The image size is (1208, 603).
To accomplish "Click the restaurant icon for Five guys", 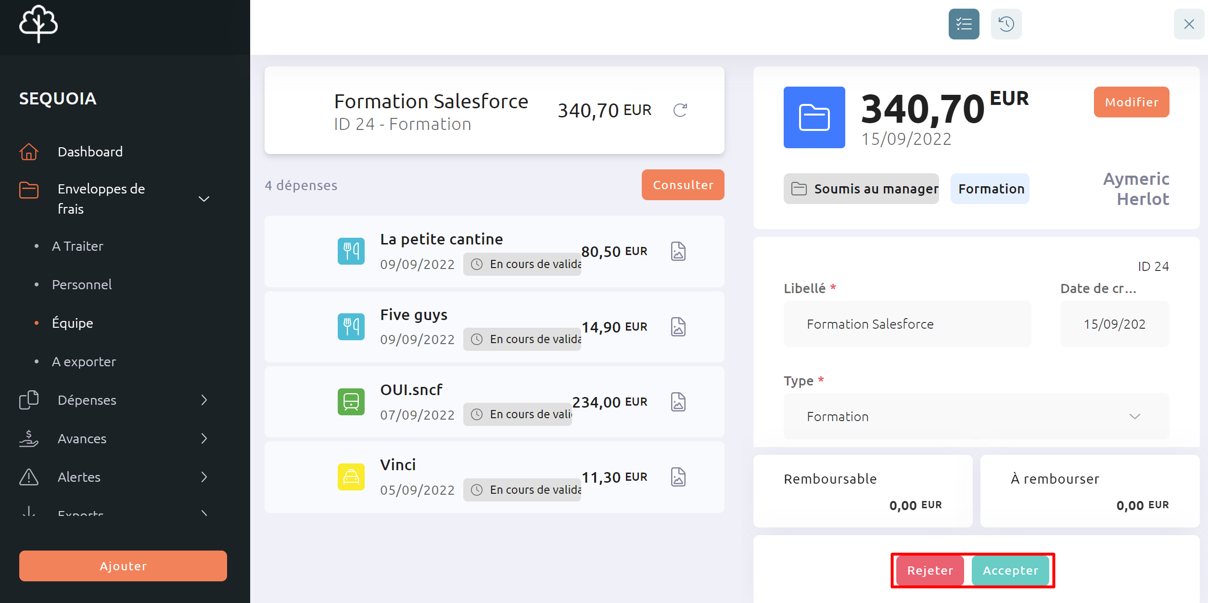I will pyautogui.click(x=351, y=327).
